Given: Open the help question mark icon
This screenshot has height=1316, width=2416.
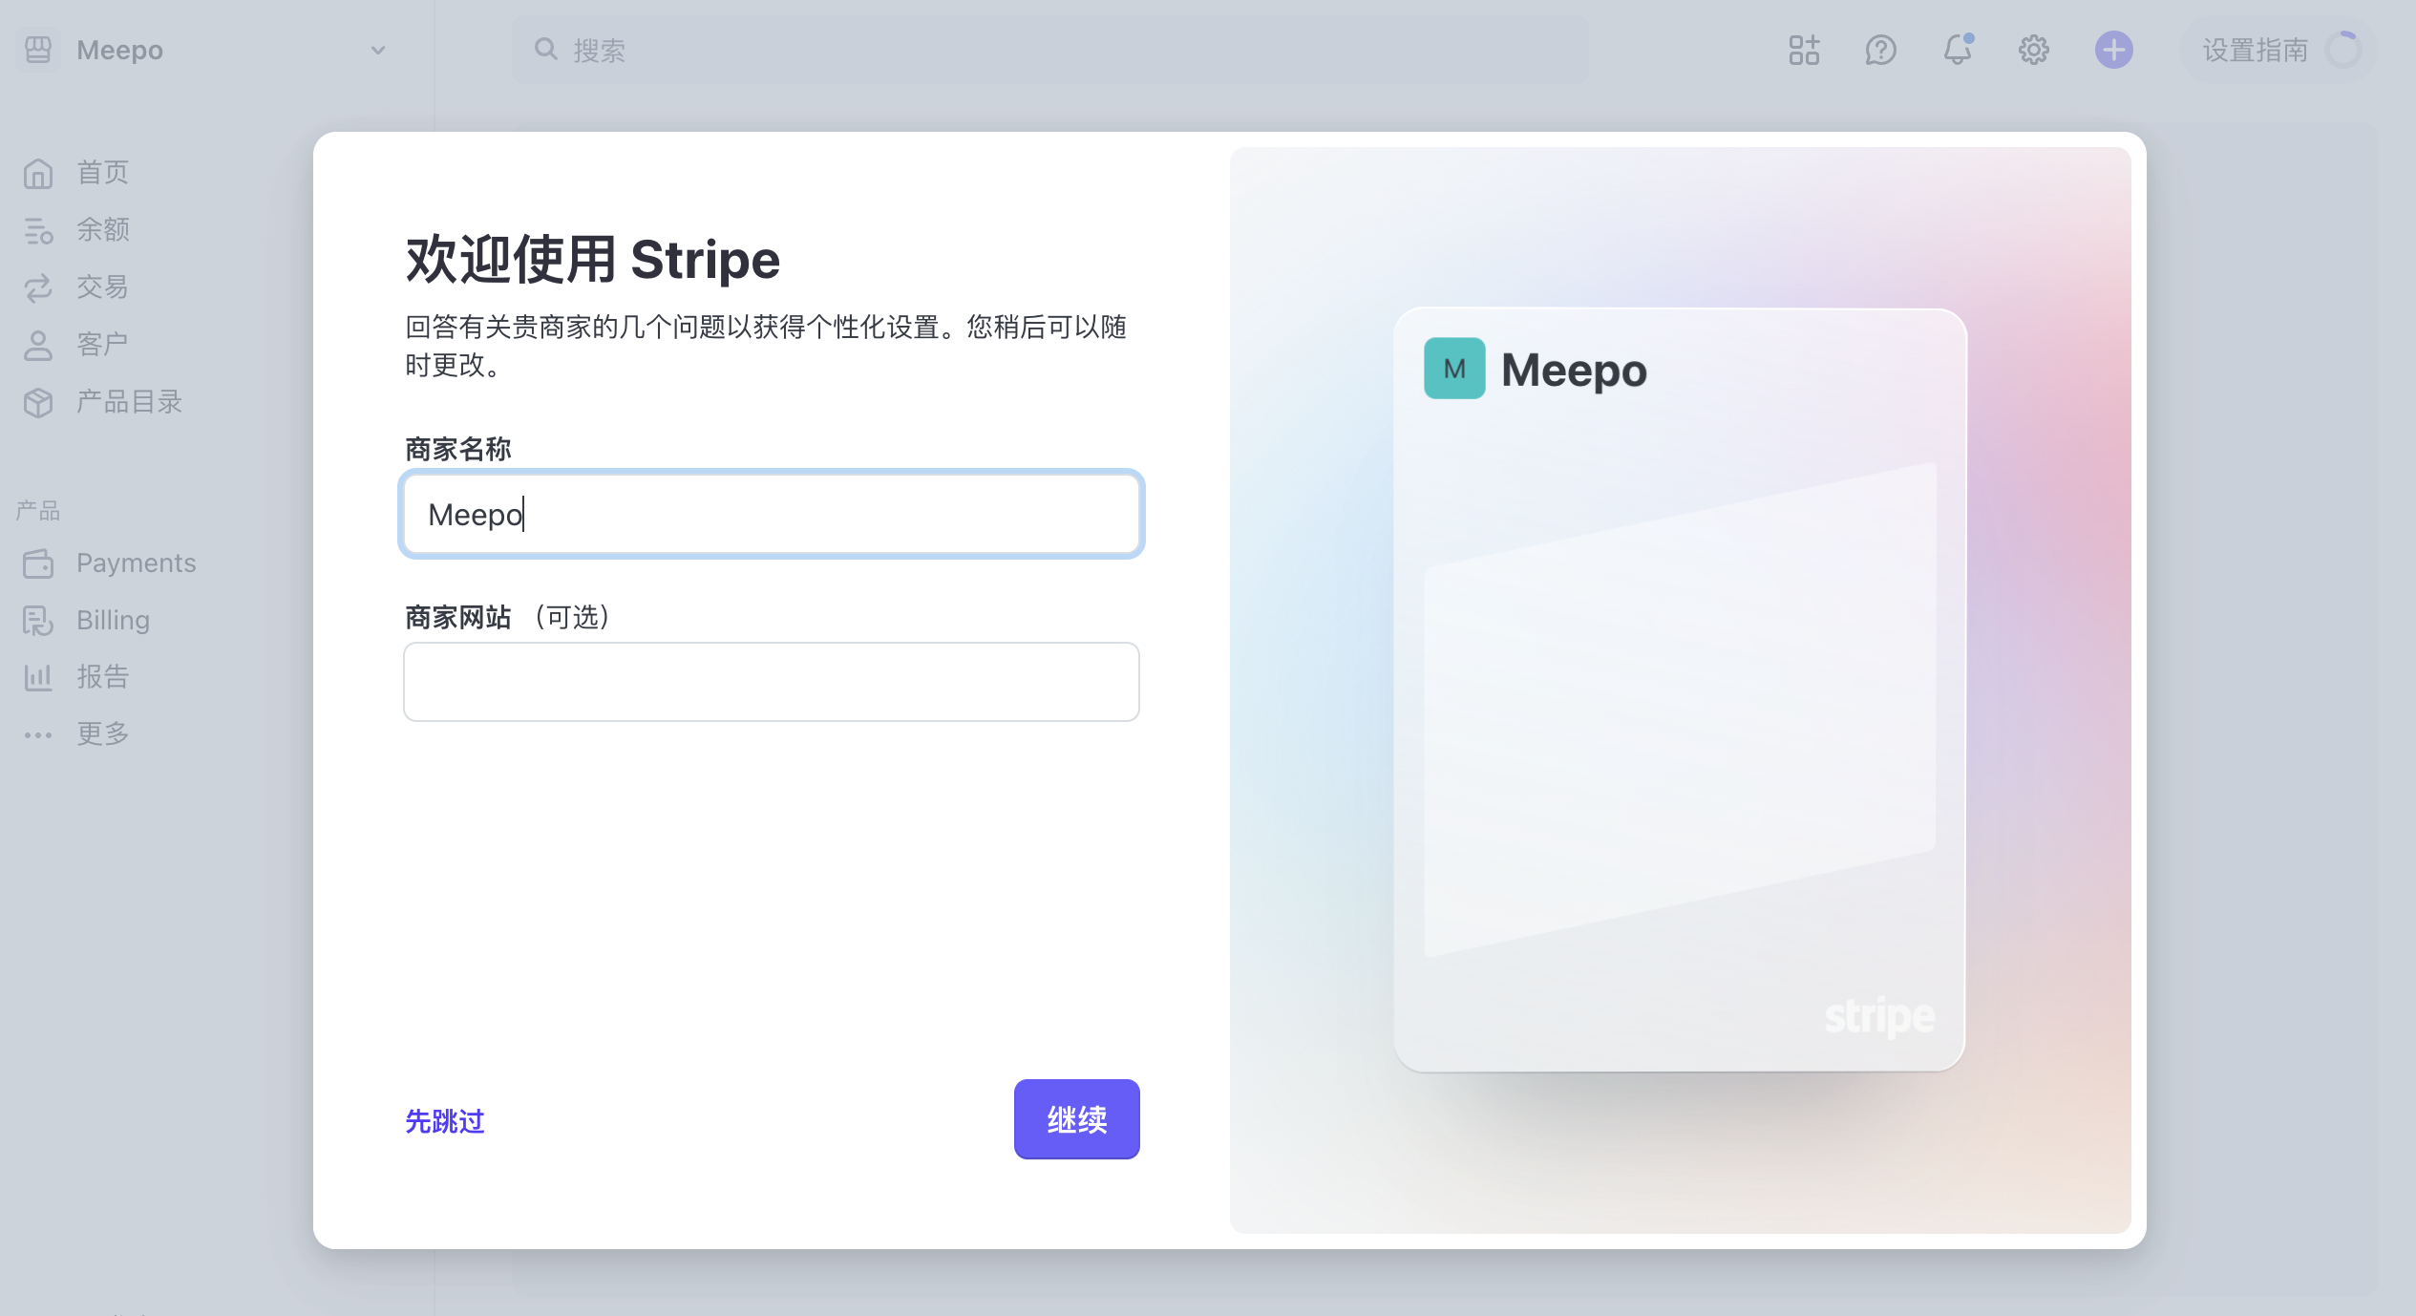Looking at the screenshot, I should click(x=1880, y=50).
